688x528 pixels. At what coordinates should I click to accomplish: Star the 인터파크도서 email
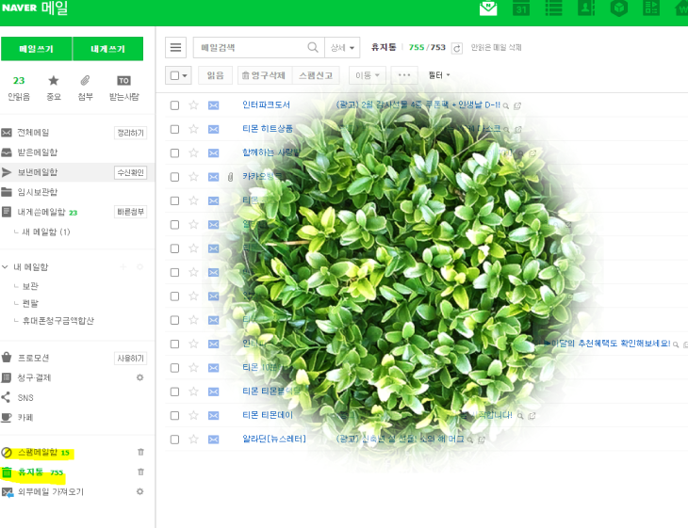[194, 104]
